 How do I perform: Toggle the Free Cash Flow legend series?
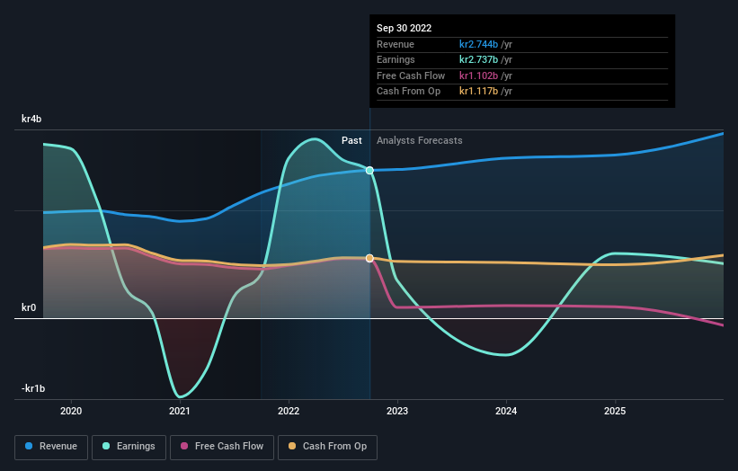tap(222, 447)
